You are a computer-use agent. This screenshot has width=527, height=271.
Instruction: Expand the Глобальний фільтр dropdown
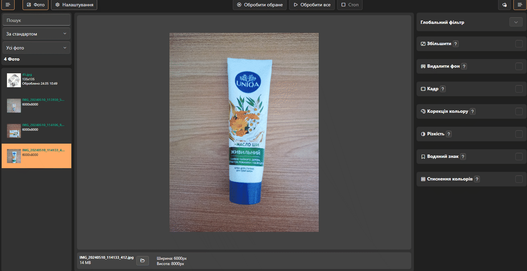[x=516, y=22]
